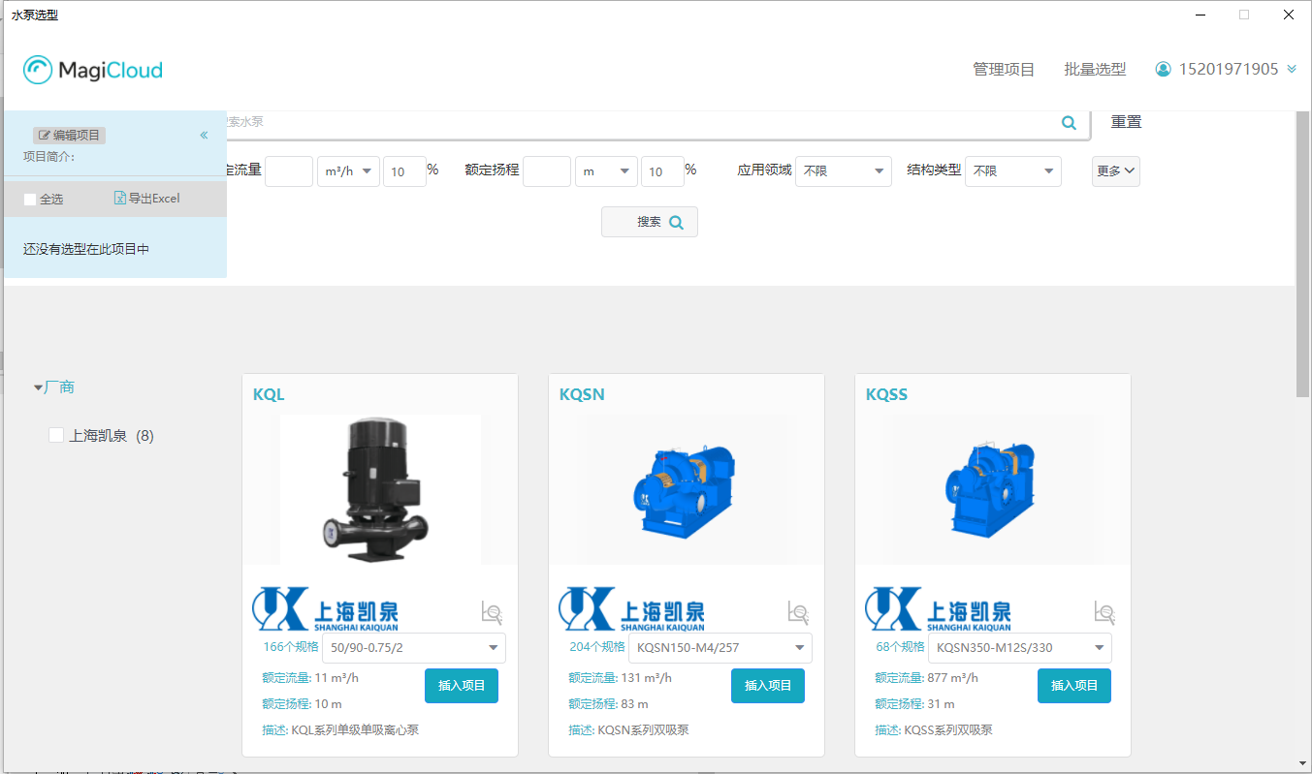Click the user account avatar icon

coord(1164,70)
